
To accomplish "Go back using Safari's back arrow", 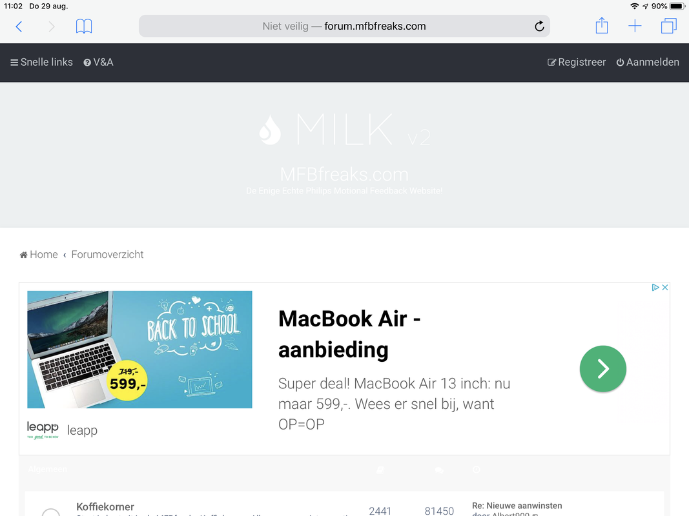I will (19, 26).
